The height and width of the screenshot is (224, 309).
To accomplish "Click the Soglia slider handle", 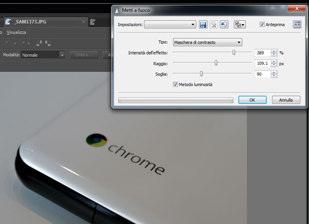I will (201, 74).
